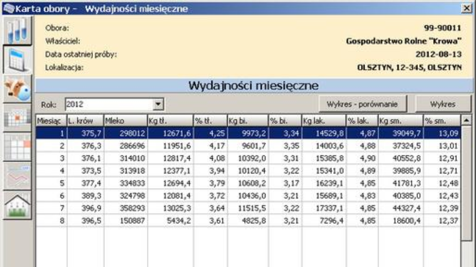Sort by the L. krów column header
The height and width of the screenshot is (267, 476).
(85, 121)
